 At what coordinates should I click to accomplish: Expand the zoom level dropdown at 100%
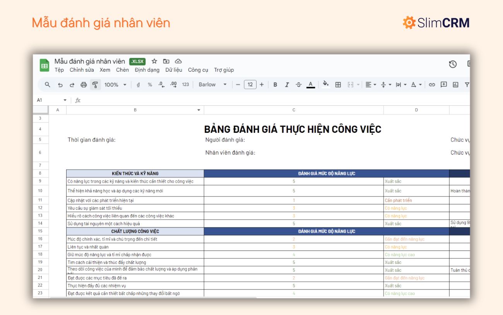[x=115, y=84]
